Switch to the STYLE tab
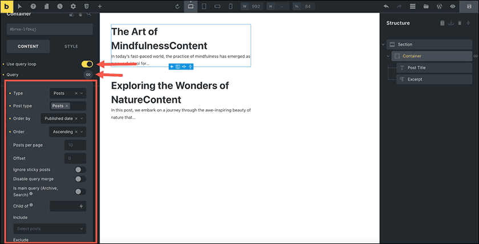This screenshot has height=244, width=479. click(x=71, y=46)
